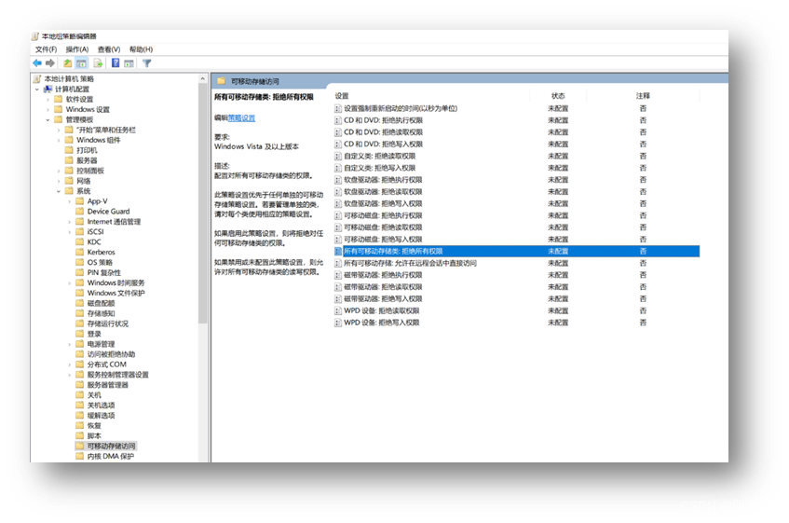Click policy icon of 磁带驱动器: 拒绝执行权限
This screenshot has width=789, height=523.
[338, 275]
